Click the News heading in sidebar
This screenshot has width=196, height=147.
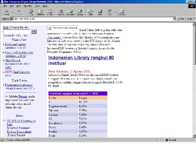(19, 116)
